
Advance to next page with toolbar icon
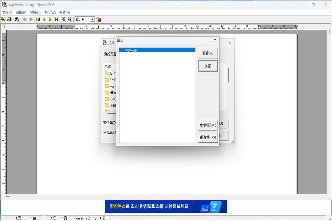coord(50,19)
